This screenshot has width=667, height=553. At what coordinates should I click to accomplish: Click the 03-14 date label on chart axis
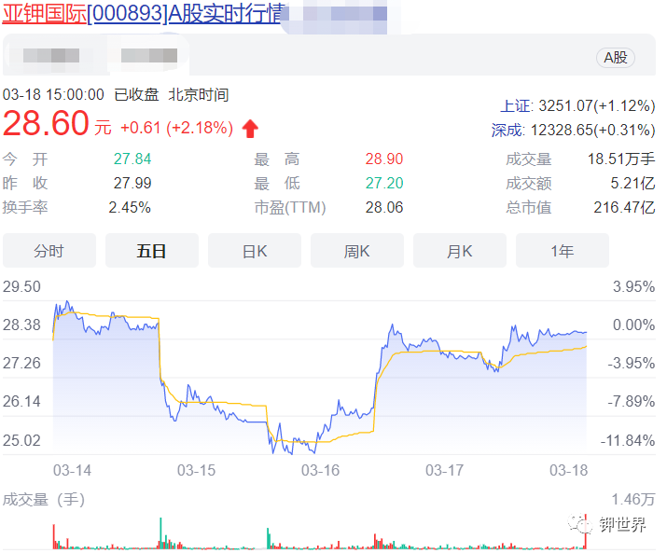tap(72, 471)
